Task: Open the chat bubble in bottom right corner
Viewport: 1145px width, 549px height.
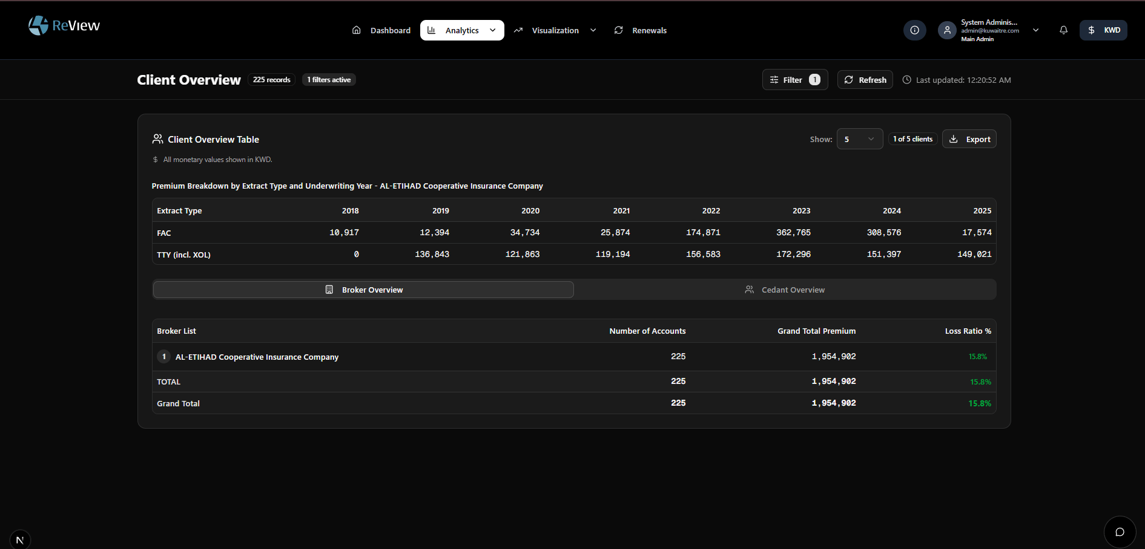Action: point(1120,531)
